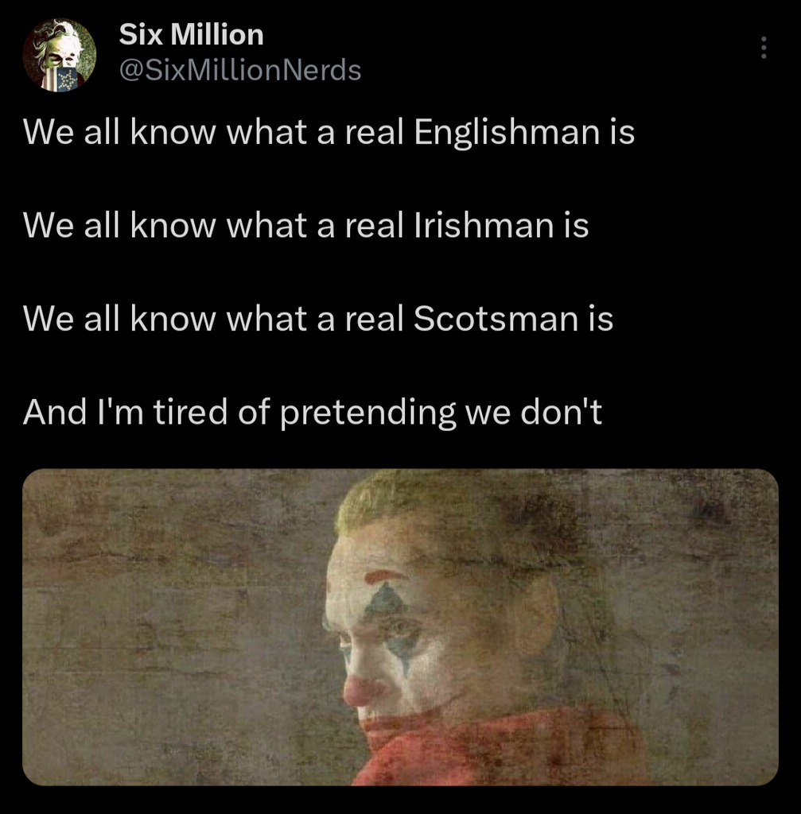Click the word "Scotsman" in the tweet
The width and height of the screenshot is (801, 814).
click(496, 318)
